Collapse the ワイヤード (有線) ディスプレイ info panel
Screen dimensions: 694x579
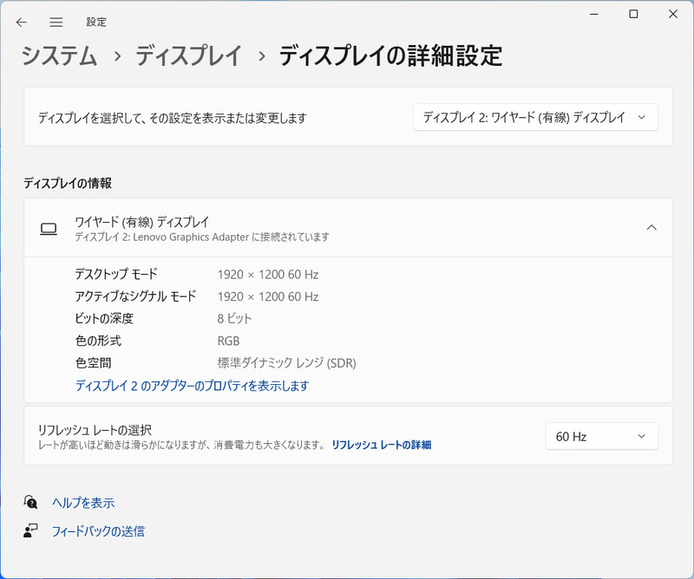coord(651,227)
